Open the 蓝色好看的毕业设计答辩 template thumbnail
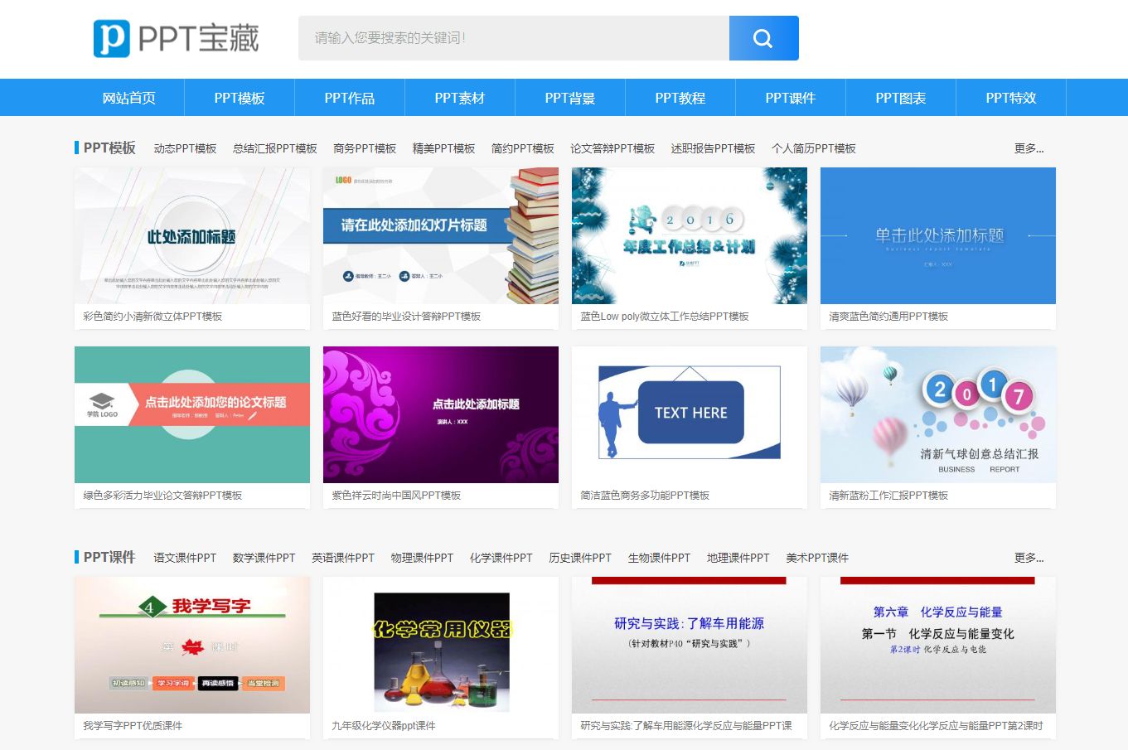 coord(441,236)
